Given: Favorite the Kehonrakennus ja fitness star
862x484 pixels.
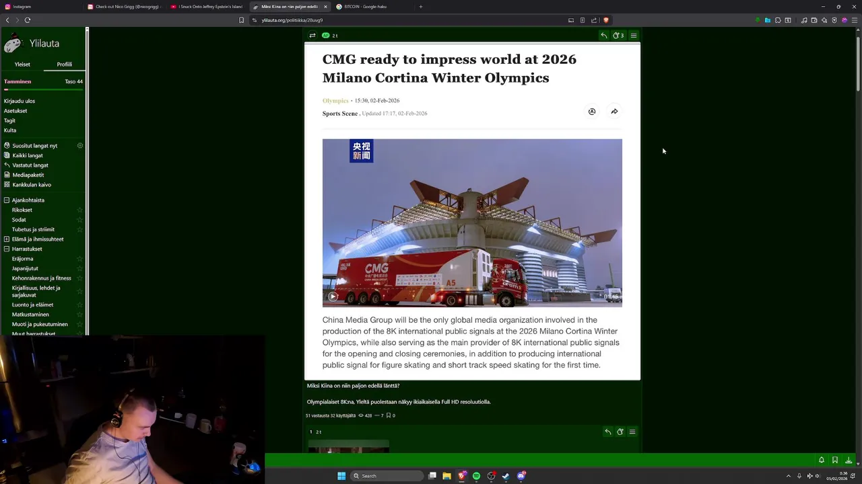Looking at the screenshot, I should pos(80,278).
